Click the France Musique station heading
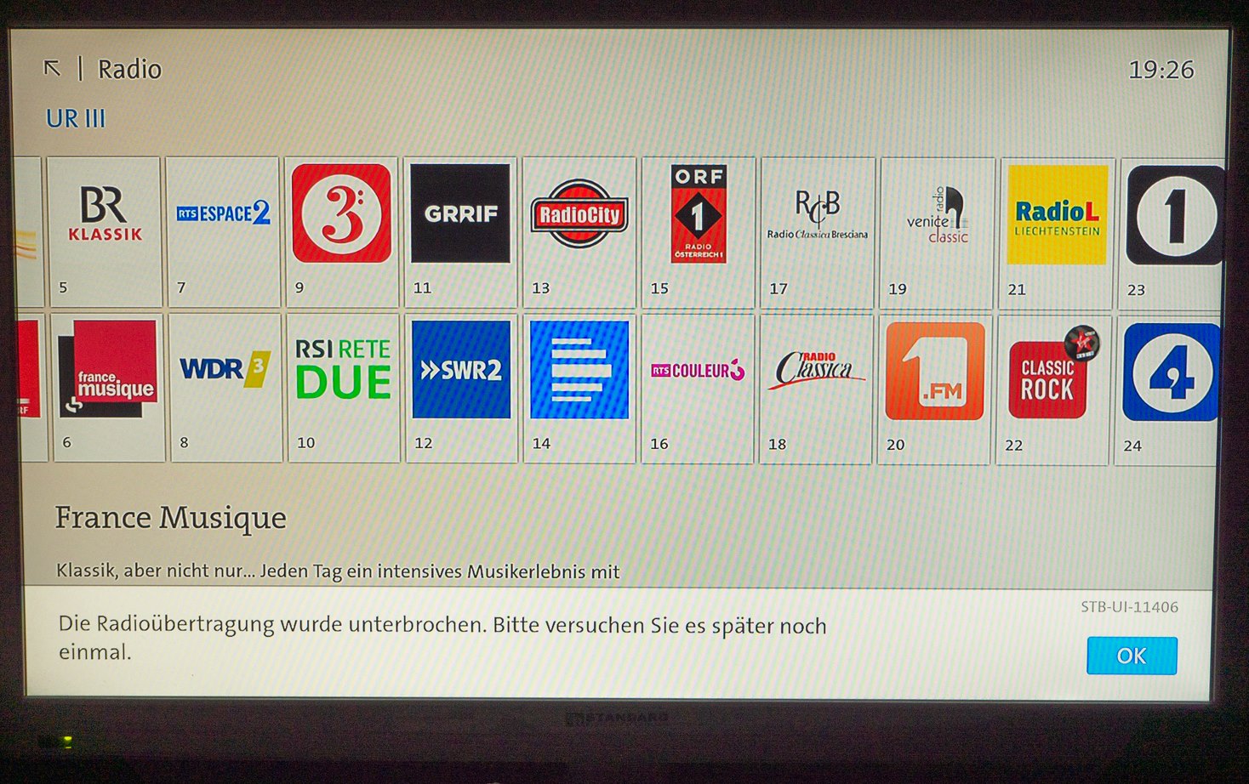The height and width of the screenshot is (784, 1249). (x=171, y=517)
